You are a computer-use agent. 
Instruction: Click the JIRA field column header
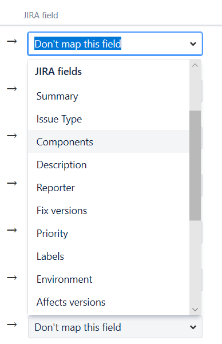[x=41, y=15]
